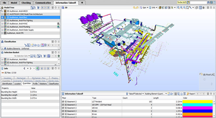Go back one view with the arrow icon
The height and width of the screenshot is (118, 216).
(134, 8)
